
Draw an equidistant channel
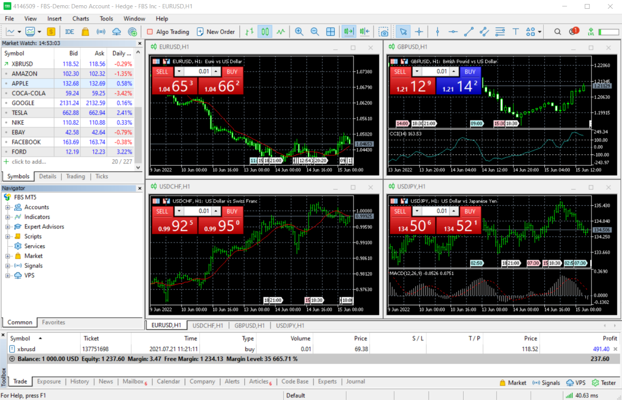(x=484, y=32)
